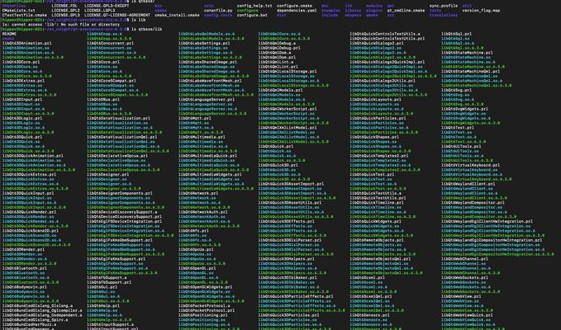Image resolution: width=561 pixels, height=330 pixels.
Task: Click libQt63DLogic.prl file name
Action: tap(22, 118)
